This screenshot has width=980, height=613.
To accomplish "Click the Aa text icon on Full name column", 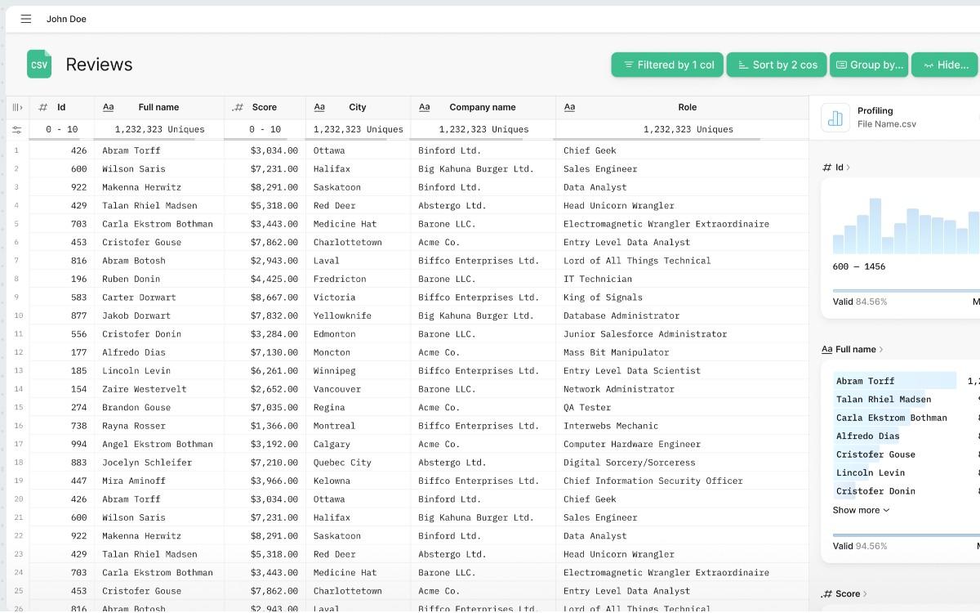I will [109, 107].
